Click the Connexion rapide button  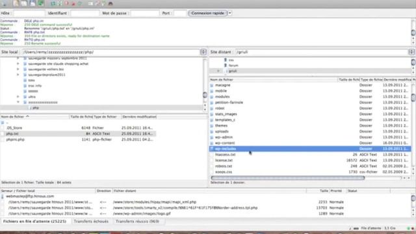coord(208,13)
